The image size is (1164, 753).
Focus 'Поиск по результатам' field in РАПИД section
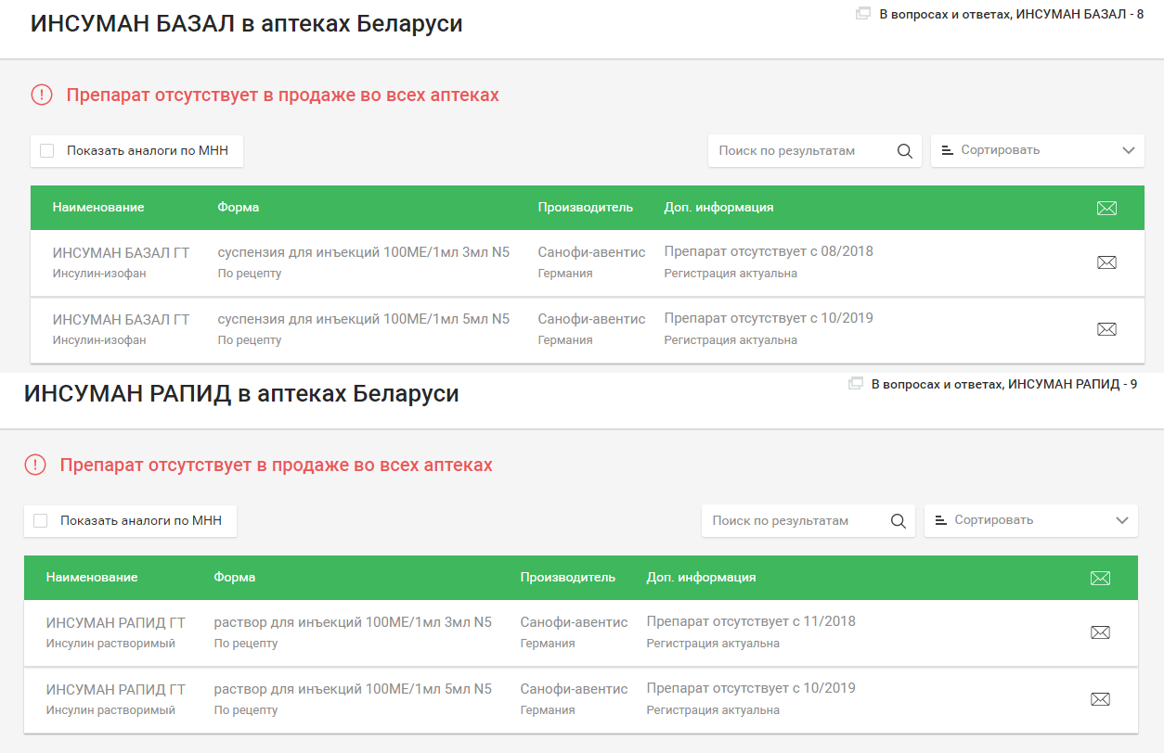click(x=808, y=520)
